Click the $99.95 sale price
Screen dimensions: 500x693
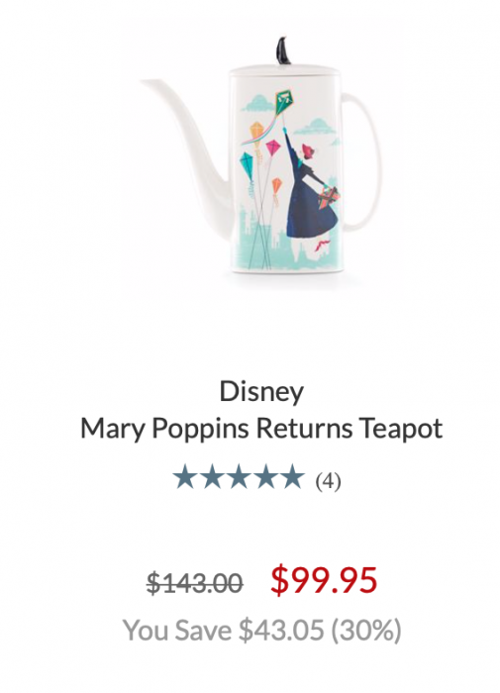(x=324, y=580)
